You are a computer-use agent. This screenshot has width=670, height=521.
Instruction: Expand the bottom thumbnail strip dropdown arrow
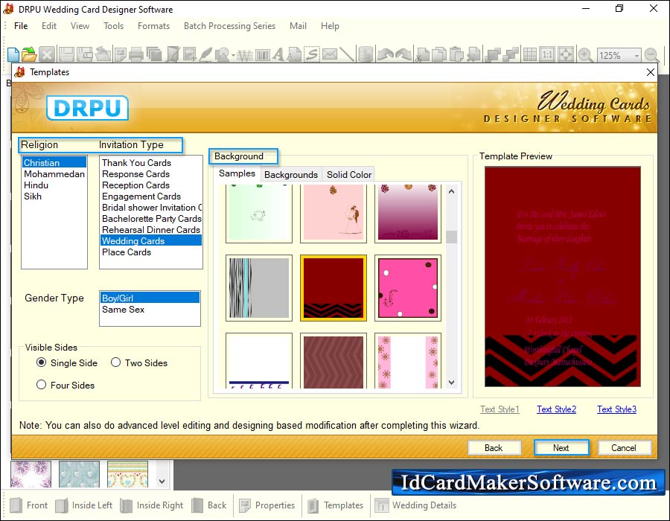[x=162, y=482]
